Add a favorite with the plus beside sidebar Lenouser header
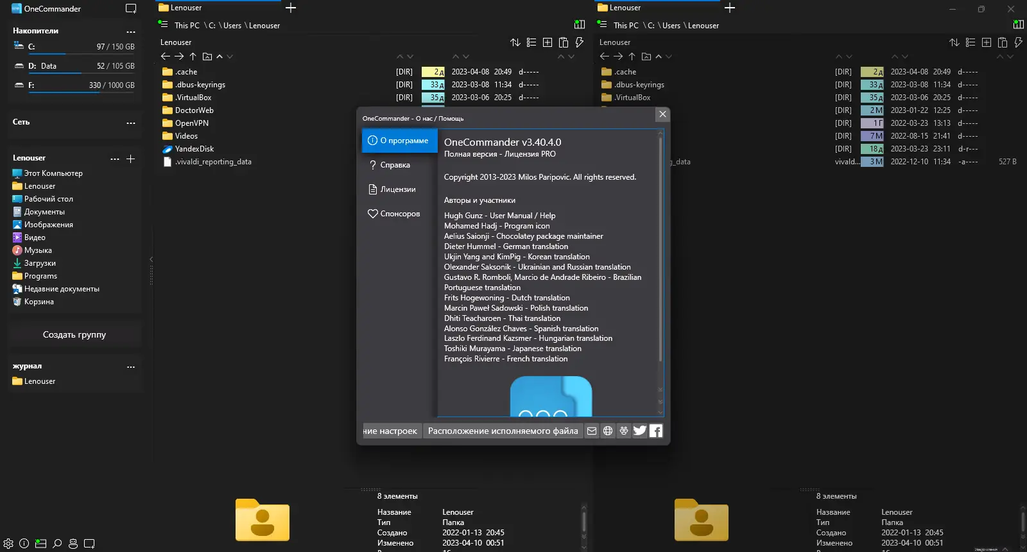The height and width of the screenshot is (552, 1027). [x=130, y=159]
